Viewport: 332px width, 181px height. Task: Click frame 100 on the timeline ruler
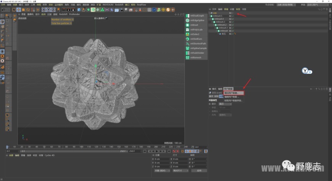[81, 147]
